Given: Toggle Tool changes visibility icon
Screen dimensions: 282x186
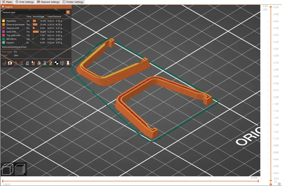Looking at the screenshot, I should [x=33, y=63].
